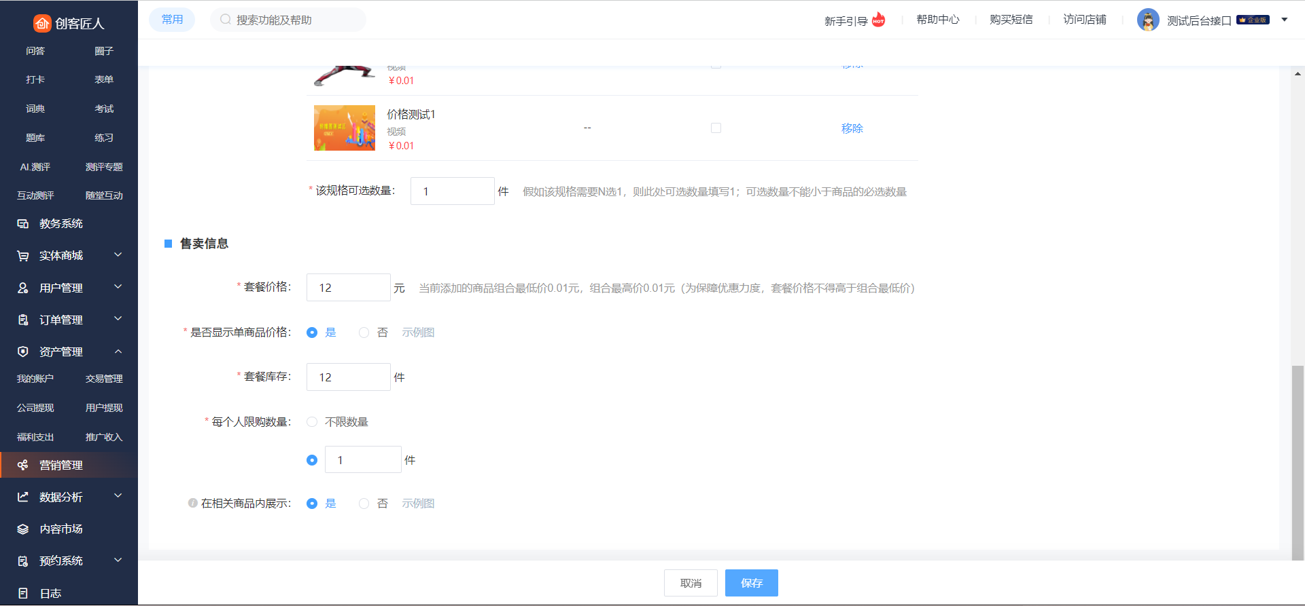Click the blue 保存 button

click(751, 583)
